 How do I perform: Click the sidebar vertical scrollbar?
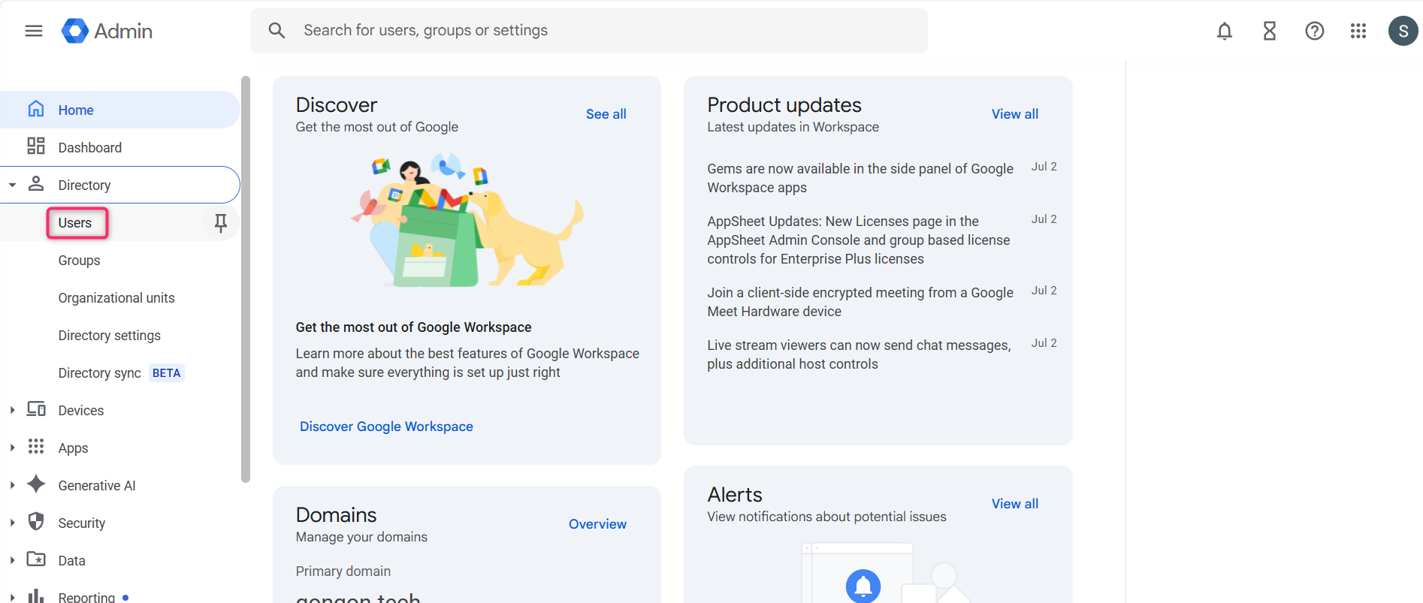pyautogui.click(x=245, y=279)
